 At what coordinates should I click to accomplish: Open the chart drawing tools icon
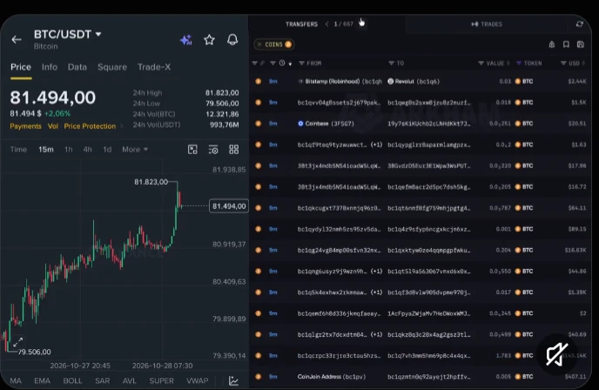pyautogui.click(x=192, y=150)
